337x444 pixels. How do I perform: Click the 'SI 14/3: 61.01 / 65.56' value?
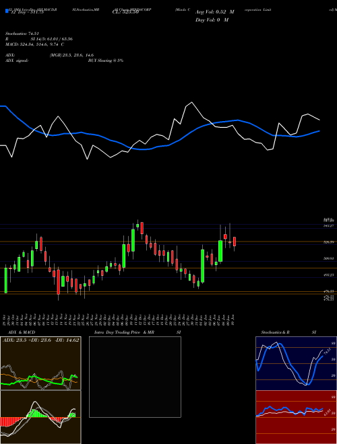click(x=52, y=39)
